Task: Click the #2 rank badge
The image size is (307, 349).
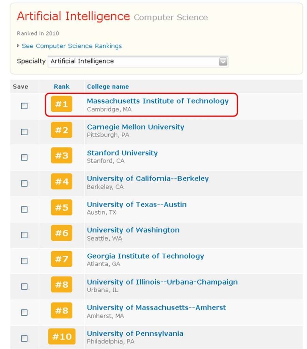Action: pos(62,130)
